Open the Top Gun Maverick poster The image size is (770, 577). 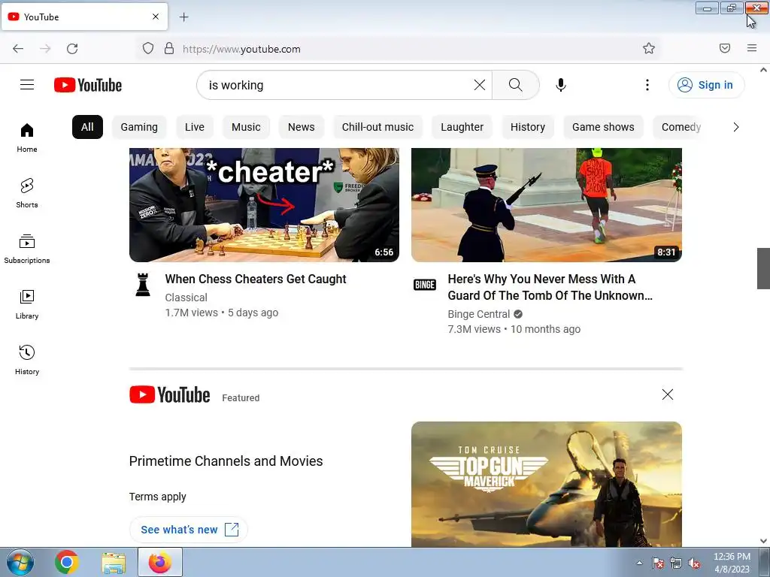click(x=547, y=485)
